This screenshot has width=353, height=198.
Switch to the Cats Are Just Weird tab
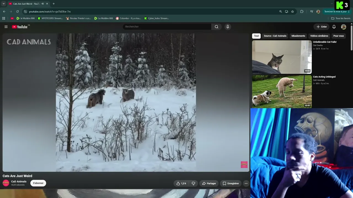[27, 4]
